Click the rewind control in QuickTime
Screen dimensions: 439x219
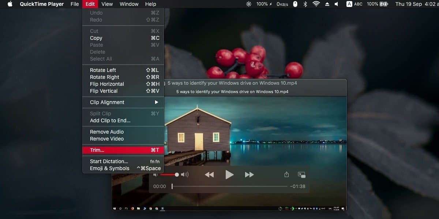tap(209, 174)
